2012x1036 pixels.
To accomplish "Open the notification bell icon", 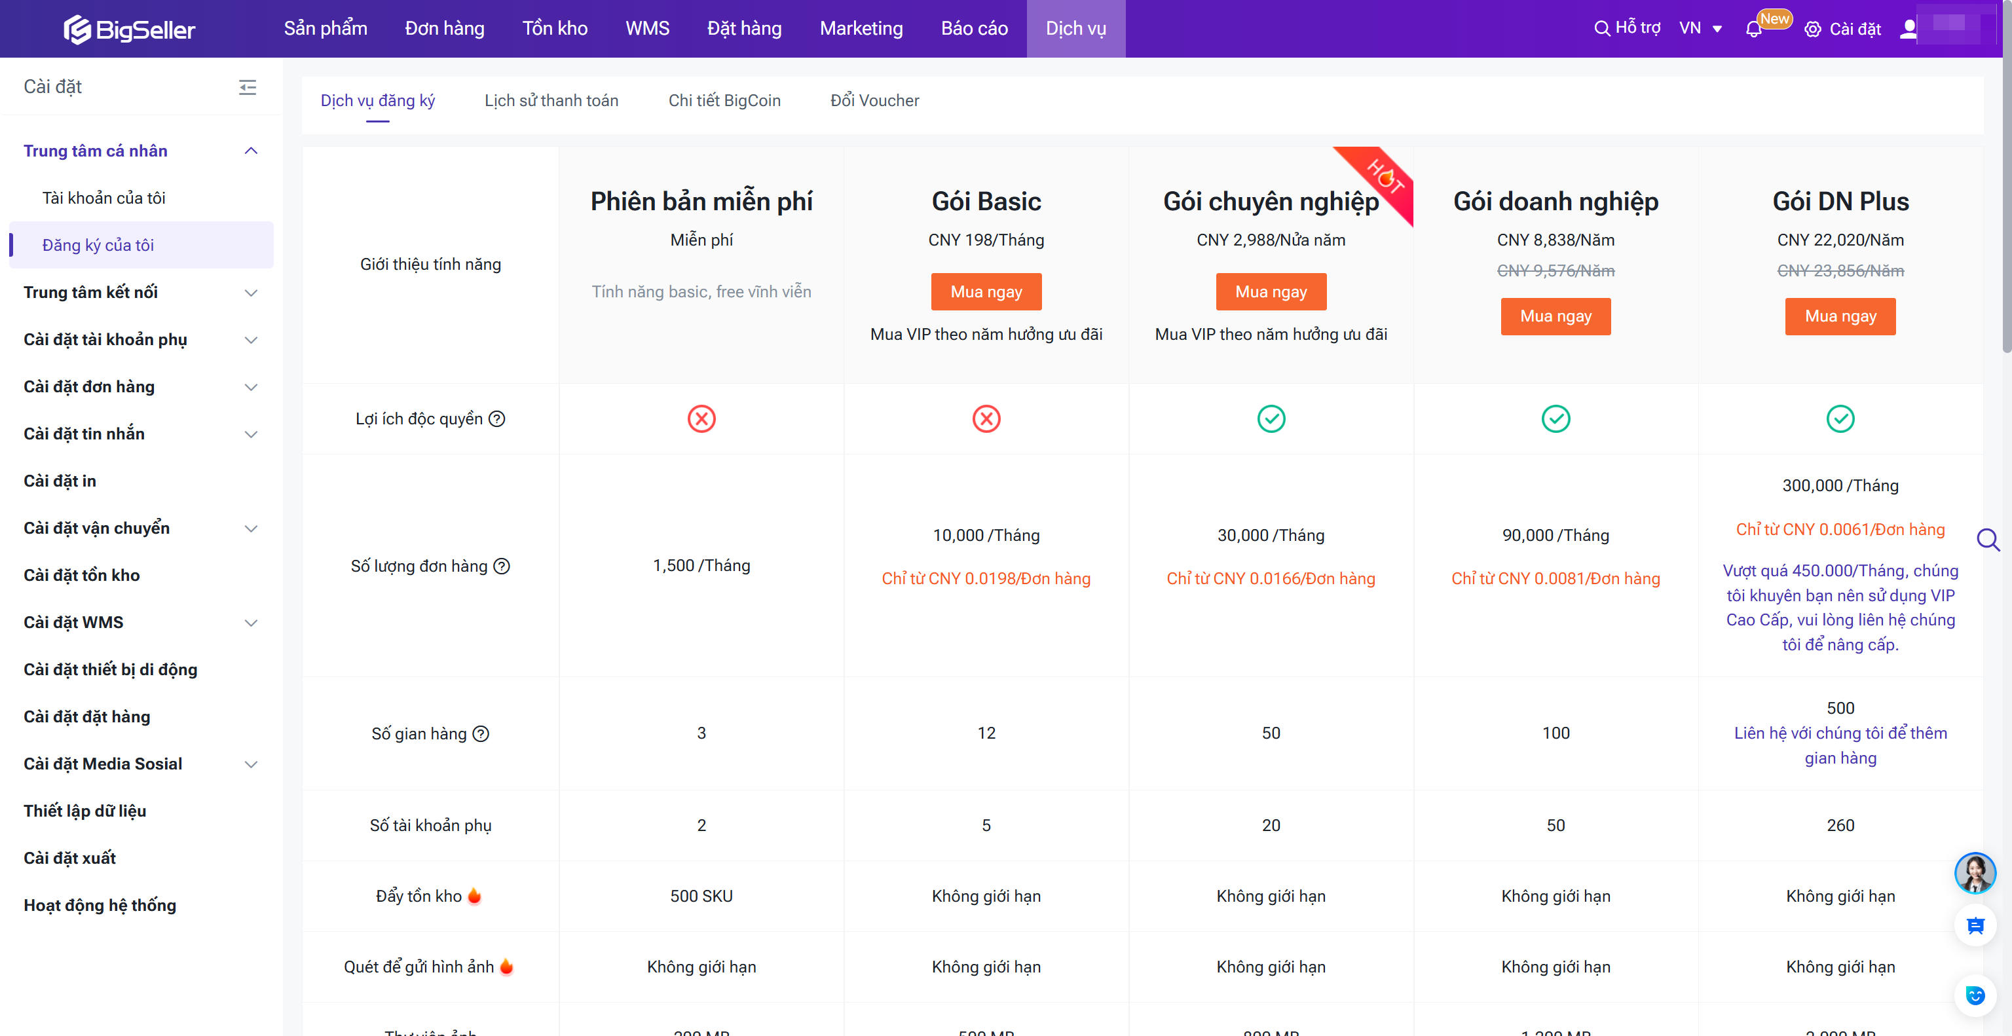I will [x=1753, y=29].
